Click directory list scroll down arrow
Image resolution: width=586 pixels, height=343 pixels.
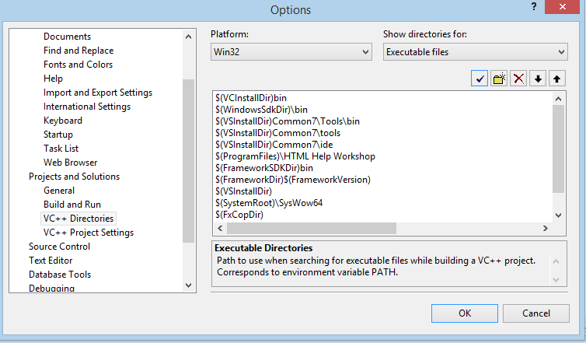click(558, 215)
